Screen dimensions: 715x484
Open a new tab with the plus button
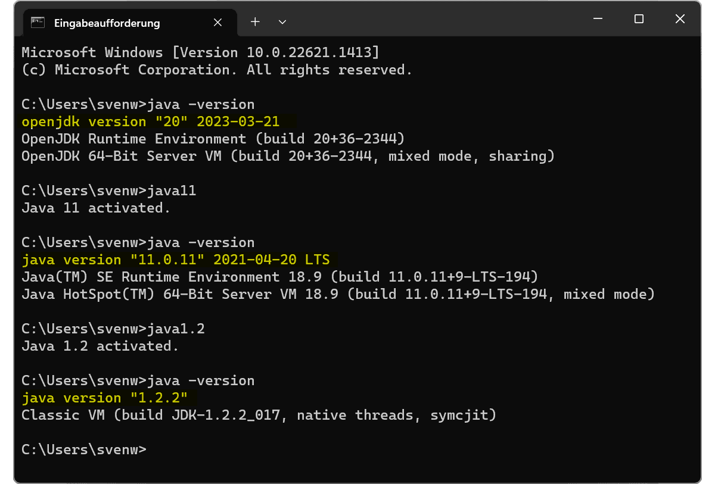[255, 21]
